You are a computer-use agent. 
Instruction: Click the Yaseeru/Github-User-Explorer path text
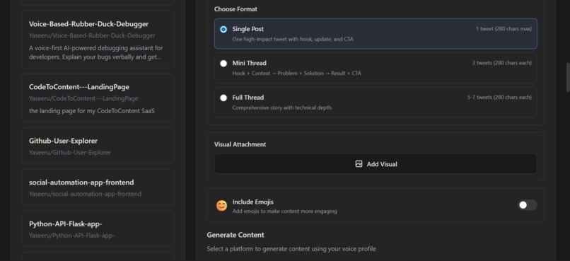(x=70, y=152)
